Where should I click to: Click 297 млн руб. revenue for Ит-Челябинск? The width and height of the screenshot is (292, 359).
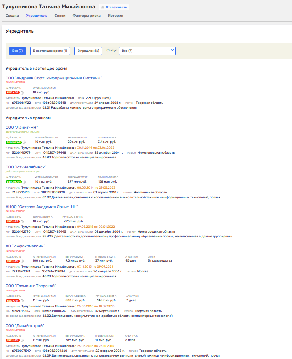[77, 182]
